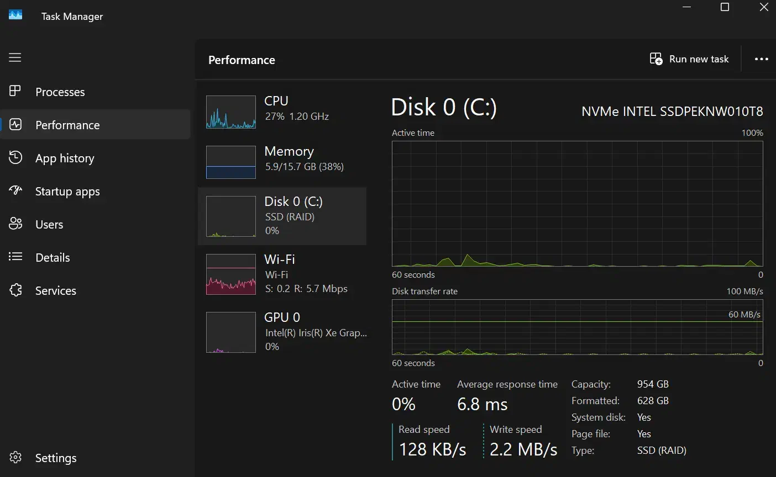The width and height of the screenshot is (776, 477).
Task: Click the Users people icon
Action: point(15,224)
